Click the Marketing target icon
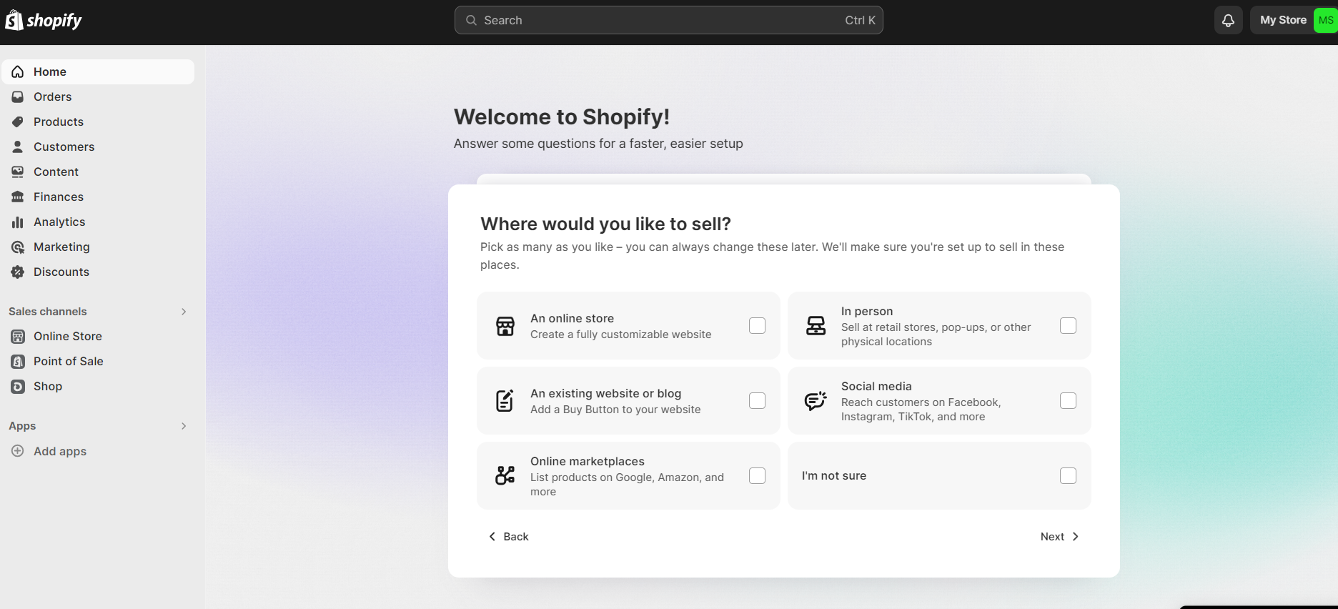This screenshot has width=1338, height=609. [x=18, y=247]
